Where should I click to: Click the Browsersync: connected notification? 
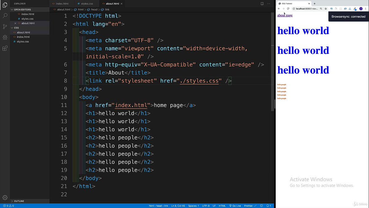pyautogui.click(x=348, y=17)
